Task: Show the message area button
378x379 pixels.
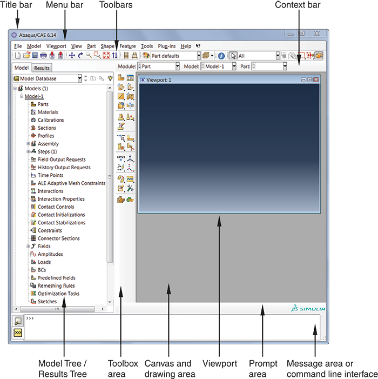Action: (18, 322)
